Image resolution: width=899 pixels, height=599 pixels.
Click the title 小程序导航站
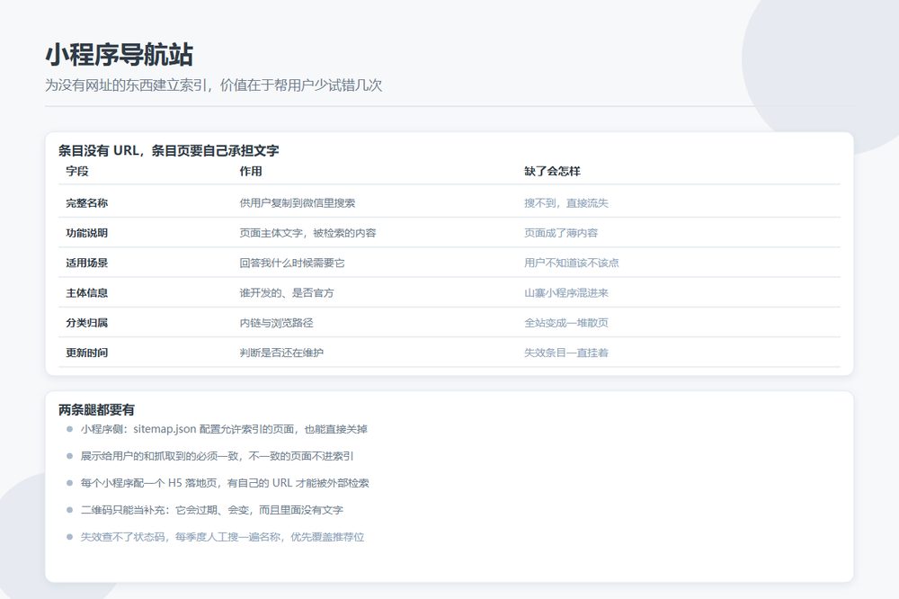point(120,55)
